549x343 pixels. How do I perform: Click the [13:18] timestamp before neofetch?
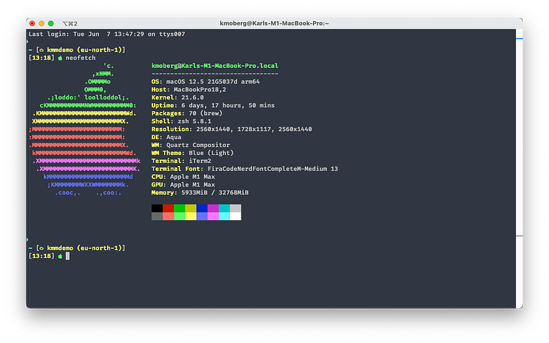pyautogui.click(x=41, y=58)
